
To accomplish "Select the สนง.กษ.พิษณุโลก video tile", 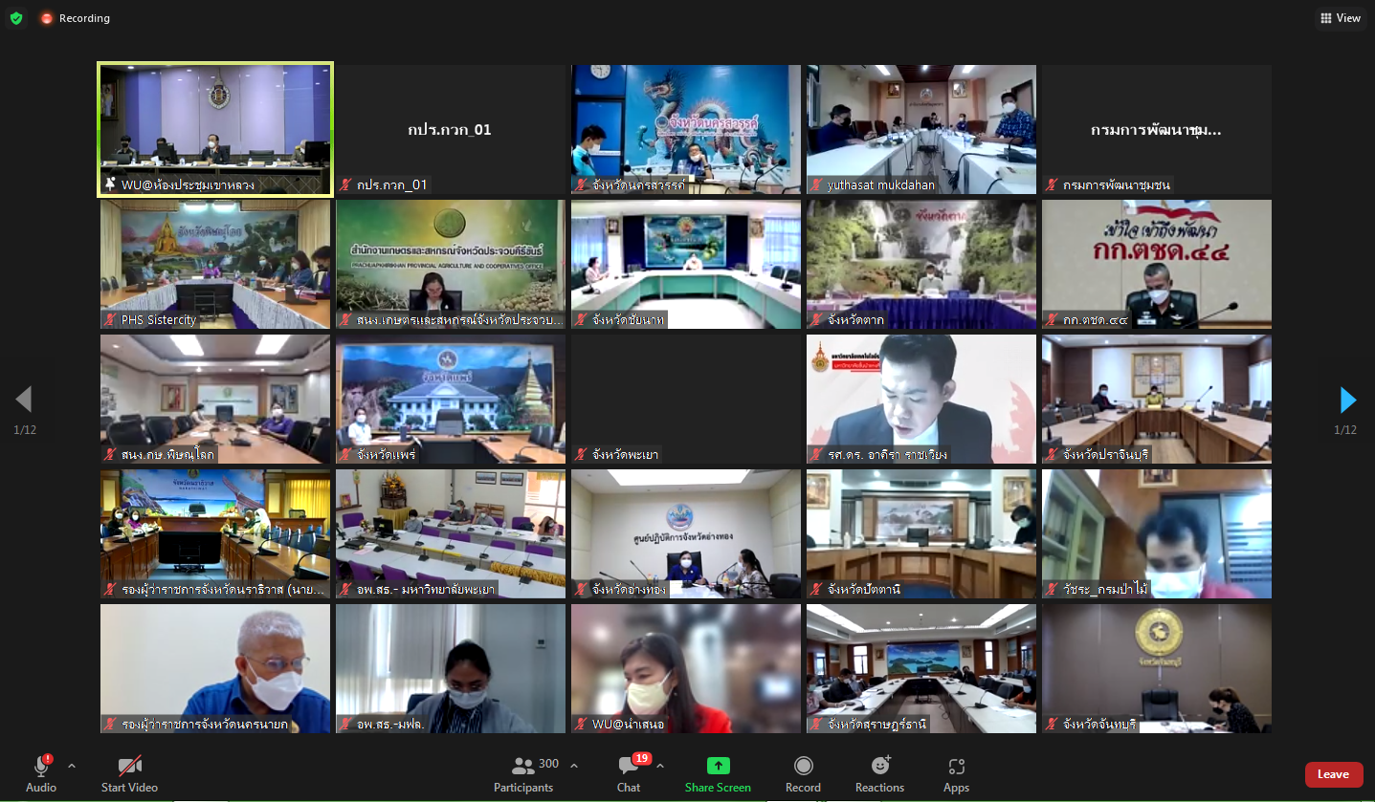I will point(215,399).
